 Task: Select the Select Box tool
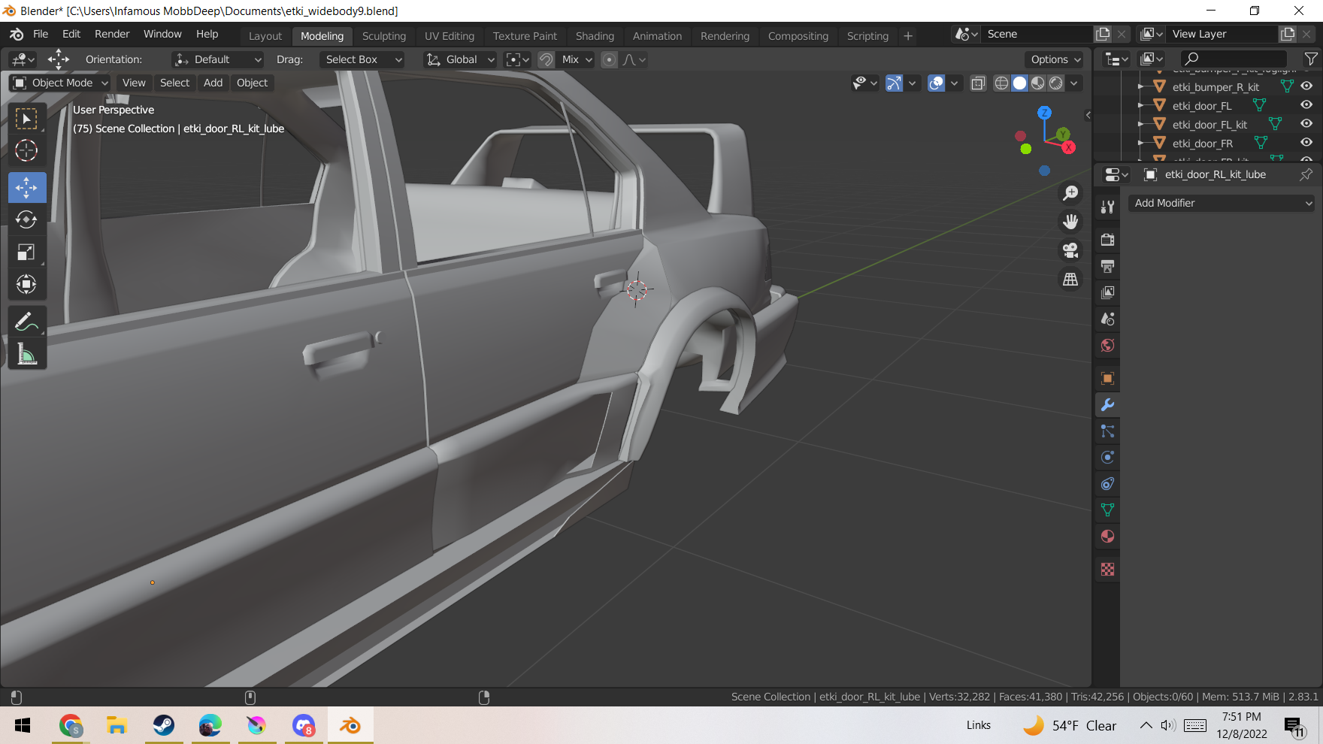pyautogui.click(x=26, y=119)
